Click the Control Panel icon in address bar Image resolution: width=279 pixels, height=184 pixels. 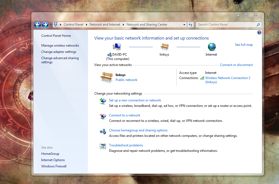[x=55, y=25]
